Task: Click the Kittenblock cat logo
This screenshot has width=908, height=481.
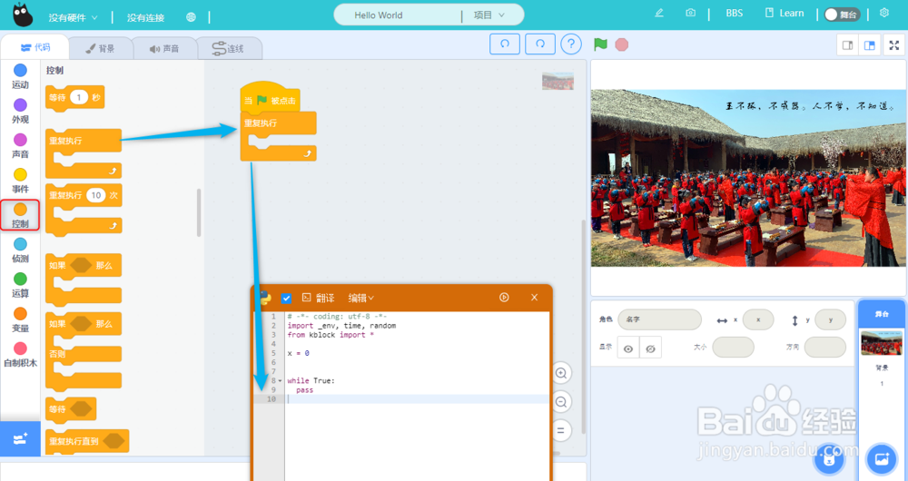Action: [x=22, y=15]
